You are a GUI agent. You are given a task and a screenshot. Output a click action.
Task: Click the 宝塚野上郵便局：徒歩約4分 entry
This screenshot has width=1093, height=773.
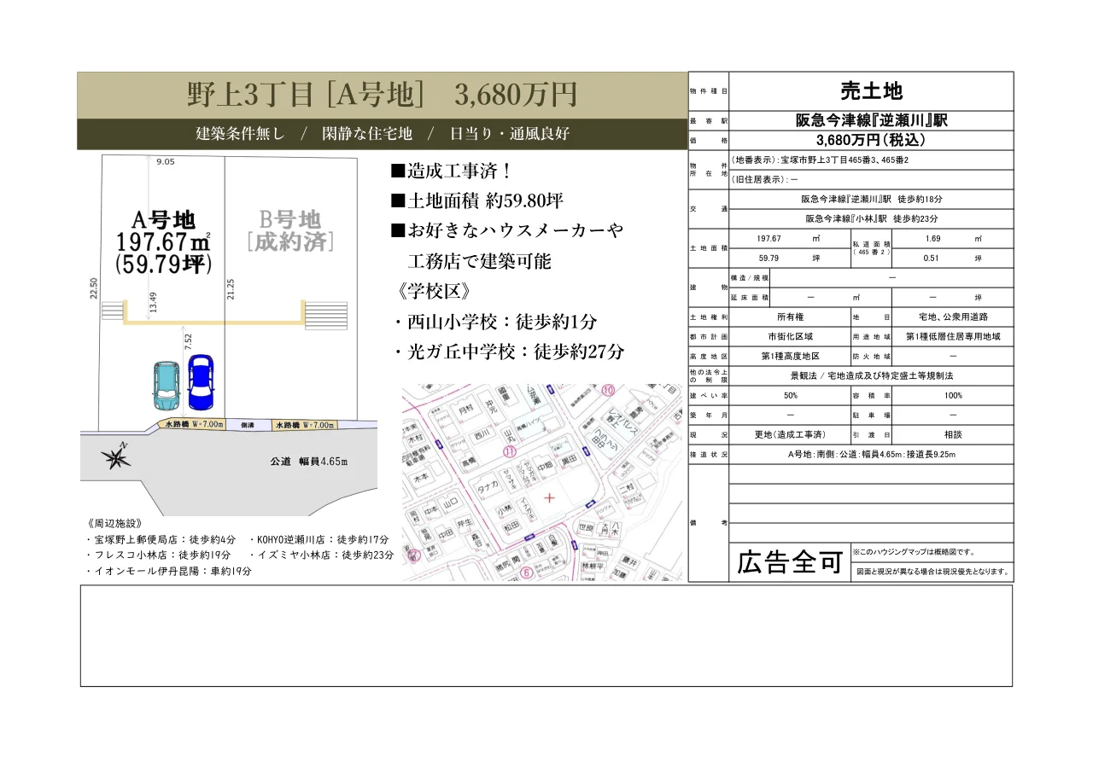(x=161, y=539)
